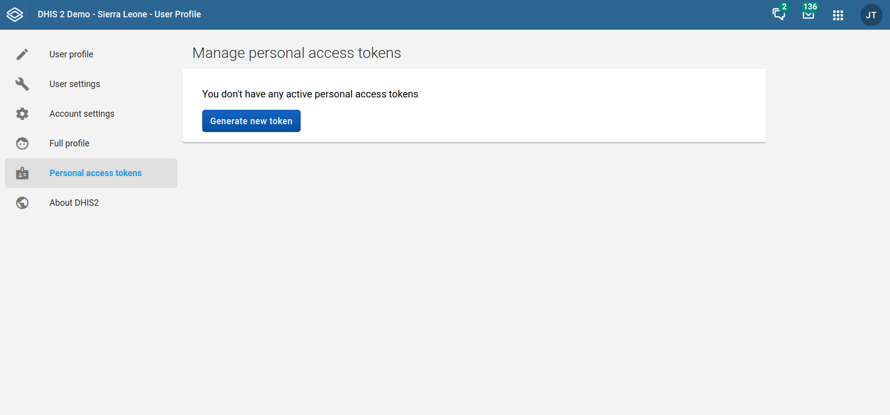Screen dimensions: 890x415
Task: Click the DHIS 2 Demo header title
Action: 119,14
